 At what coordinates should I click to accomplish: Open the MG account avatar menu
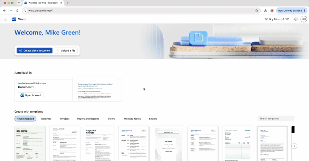pyautogui.click(x=304, y=19)
